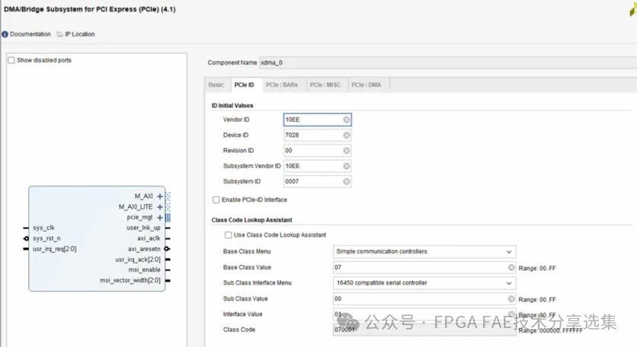Clear the Vendor ID field icon
Image resolution: width=637 pixels, height=347 pixels.
347,119
